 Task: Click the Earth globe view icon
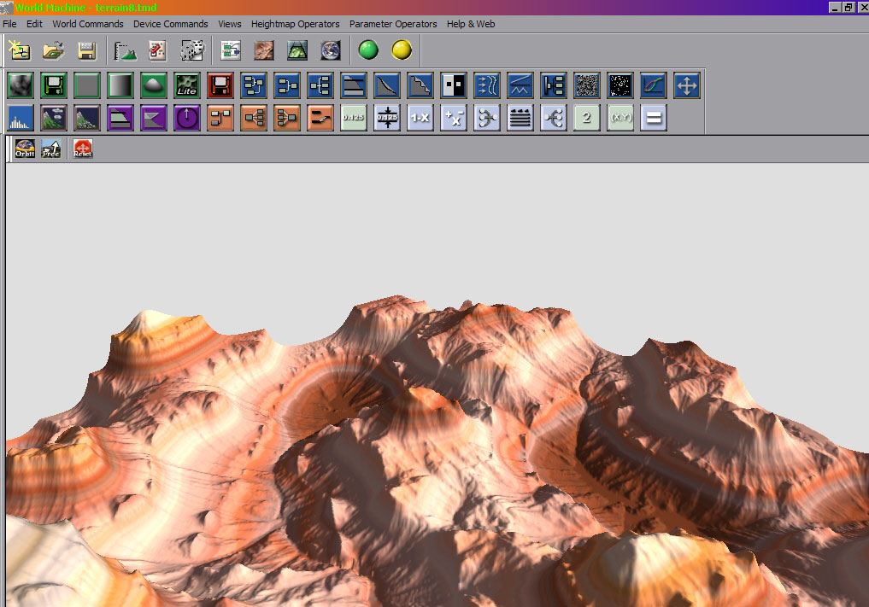[x=330, y=50]
